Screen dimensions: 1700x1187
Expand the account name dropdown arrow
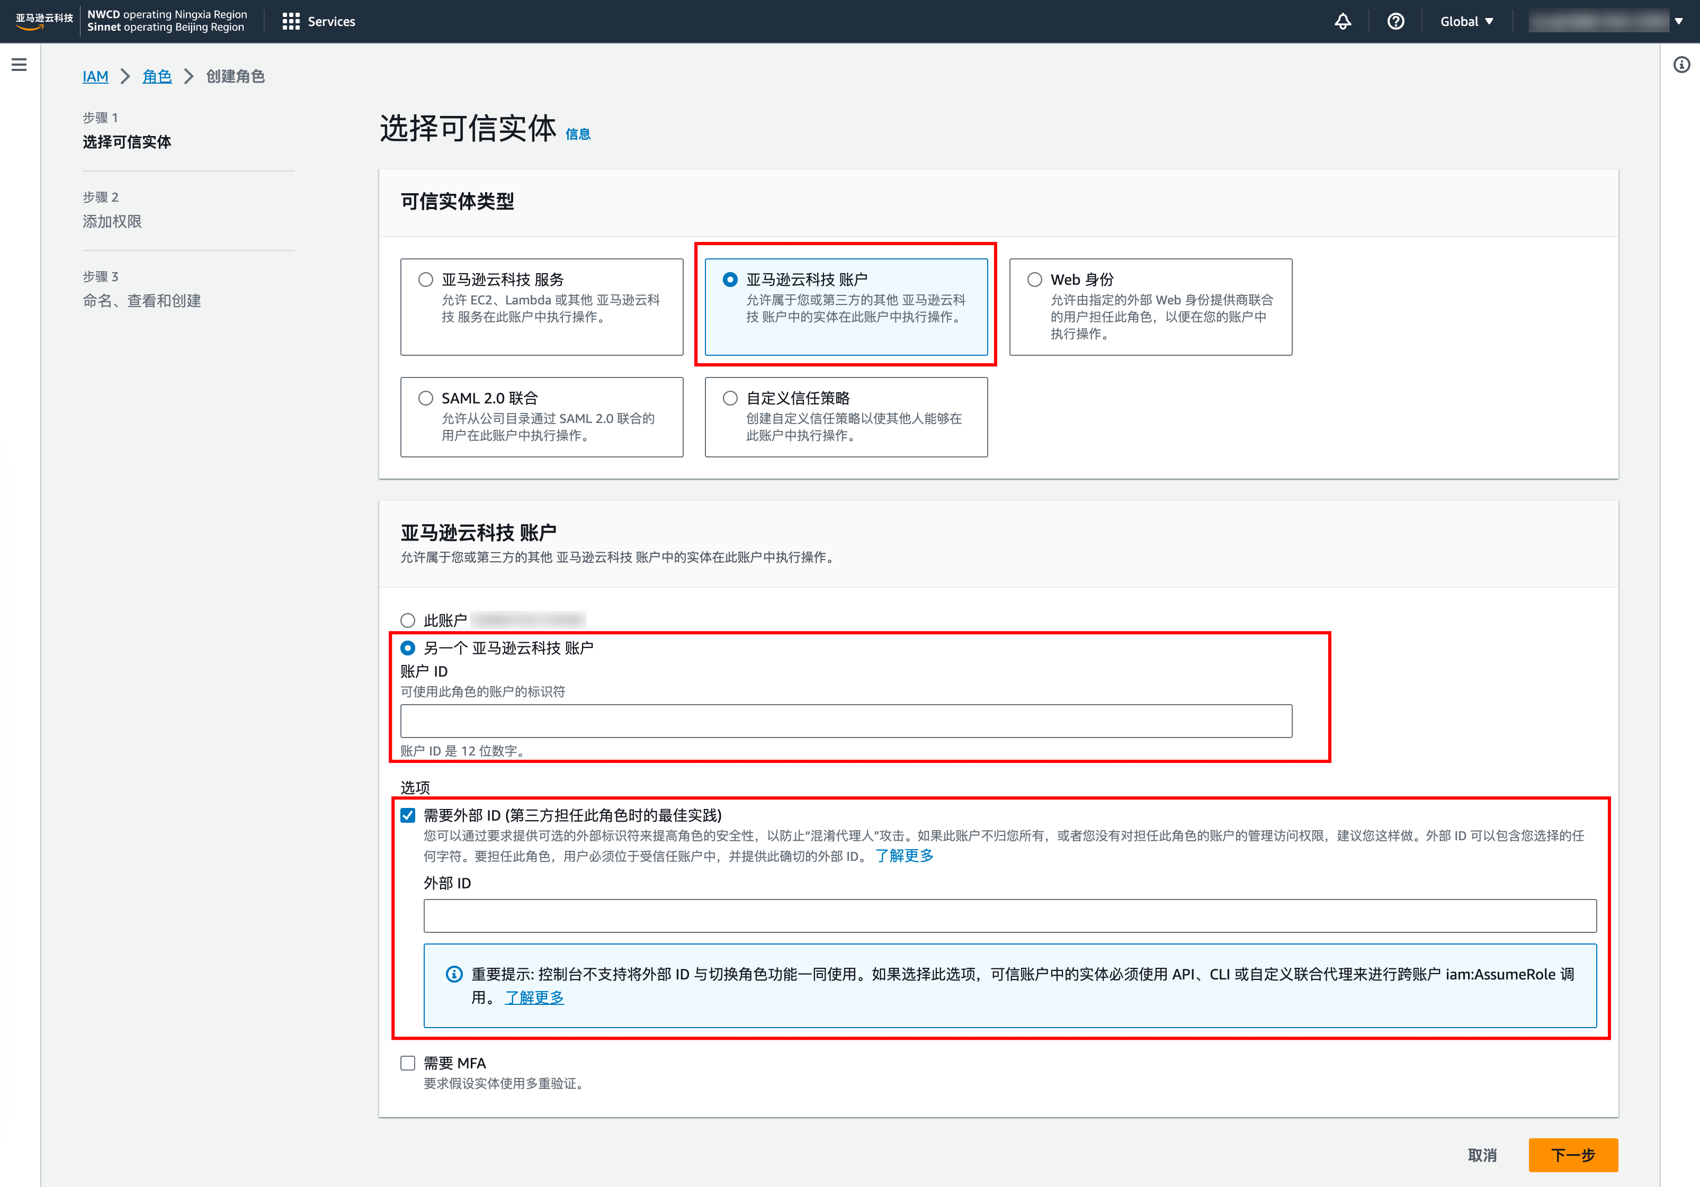coord(1678,22)
